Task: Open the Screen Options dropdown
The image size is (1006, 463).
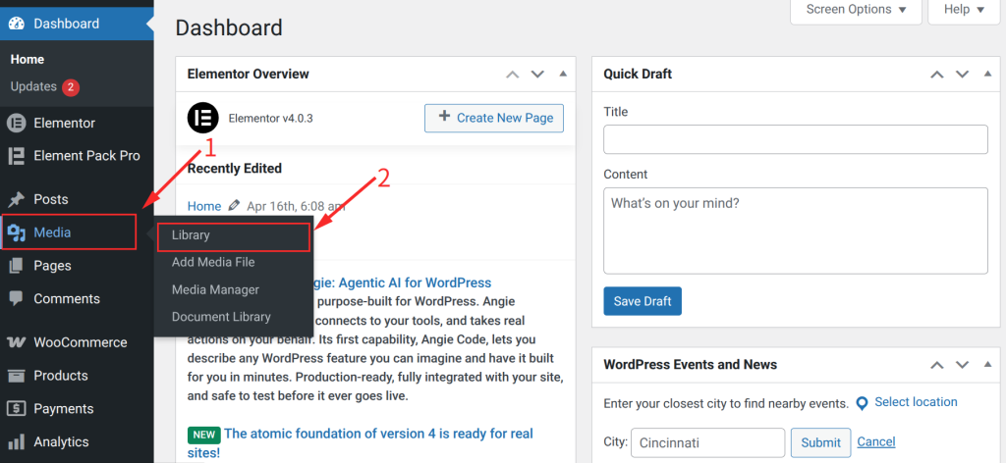Action: point(856,10)
